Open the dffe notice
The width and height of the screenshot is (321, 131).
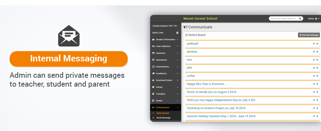pyautogui.click(x=189, y=68)
